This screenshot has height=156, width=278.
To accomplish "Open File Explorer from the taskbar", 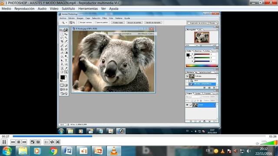I will [23, 151].
